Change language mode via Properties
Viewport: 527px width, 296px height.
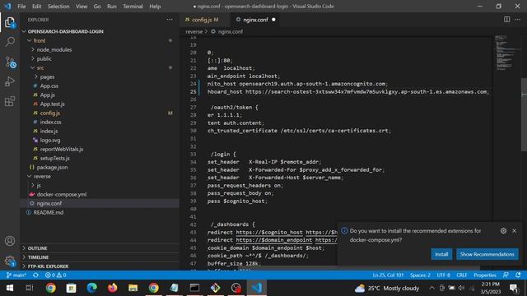[485, 275]
